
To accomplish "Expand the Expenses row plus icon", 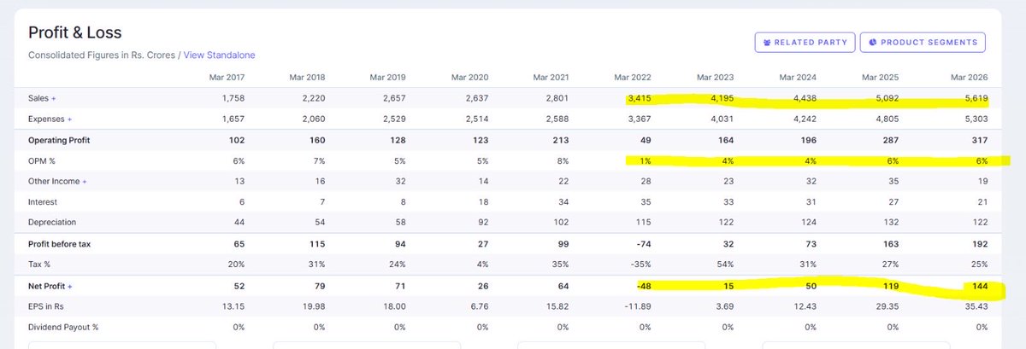I will point(70,119).
